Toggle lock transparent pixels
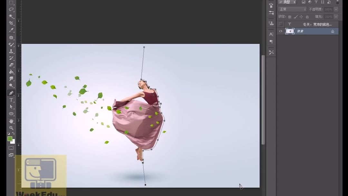Image resolution: width=348 pixels, height=196 pixels. point(289,16)
